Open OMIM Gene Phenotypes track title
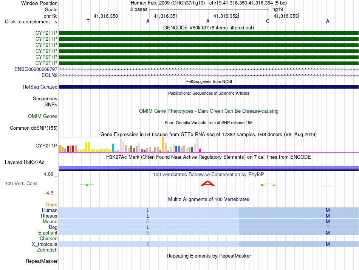This screenshot has height=270, width=359. [x=209, y=111]
